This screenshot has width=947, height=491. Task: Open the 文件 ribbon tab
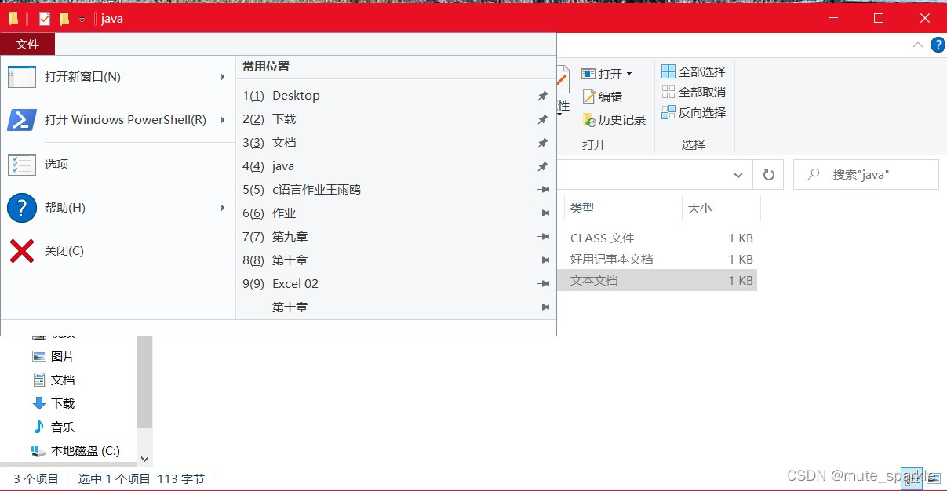(27, 45)
